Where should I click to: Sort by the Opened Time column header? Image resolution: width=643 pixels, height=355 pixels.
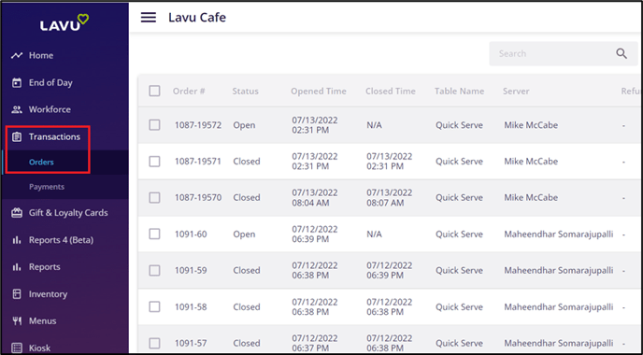pos(319,91)
